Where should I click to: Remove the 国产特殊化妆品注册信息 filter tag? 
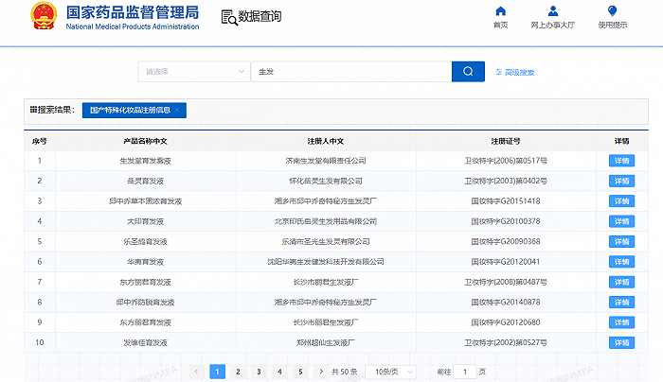click(177, 111)
